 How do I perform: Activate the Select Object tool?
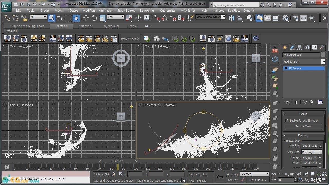click(x=52, y=18)
